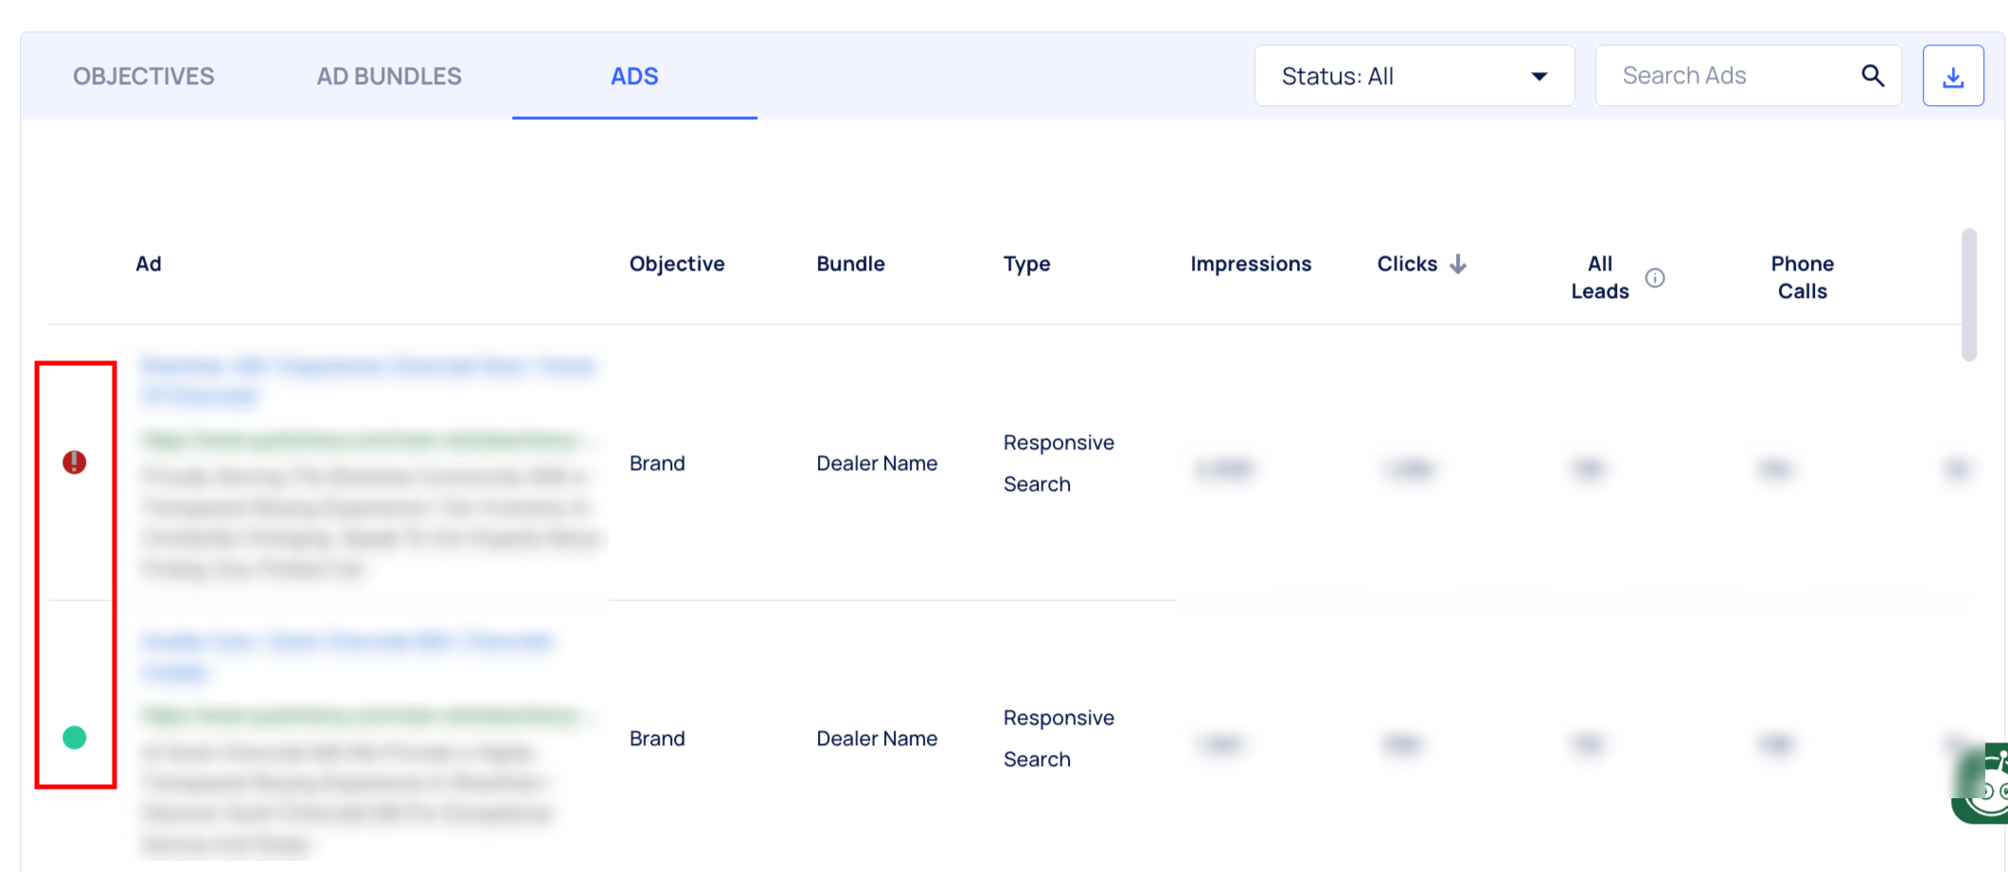Screen dimensions: 2008x872
Task: Click the green active status dot
Action: pos(75,738)
